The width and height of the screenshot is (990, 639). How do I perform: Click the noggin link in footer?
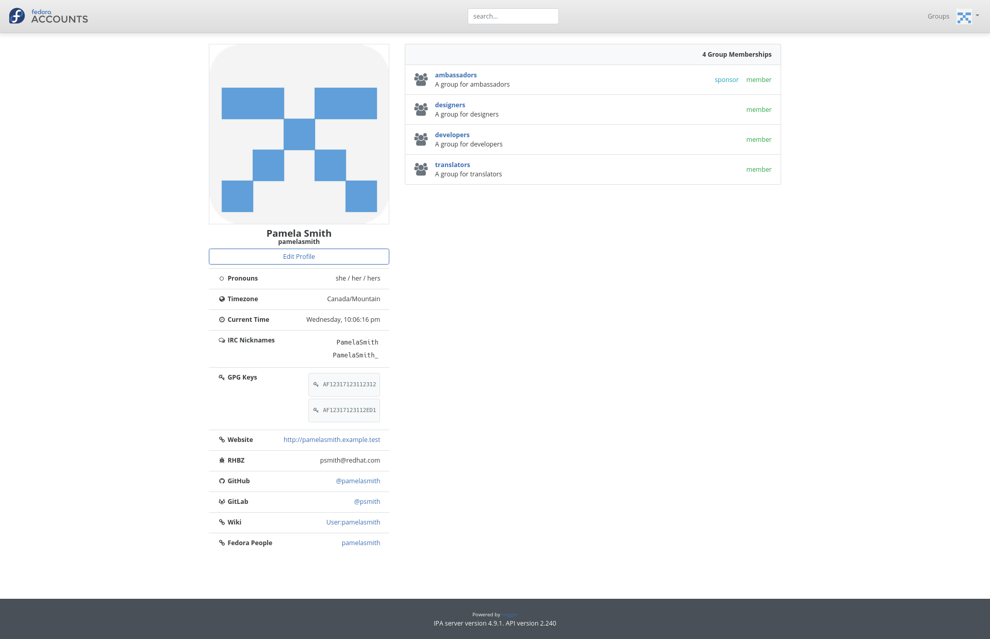(509, 615)
